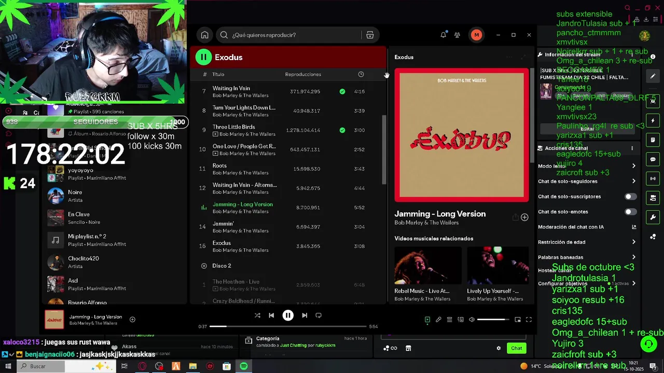Click pencil edit icon in Kick sidebar

pyautogui.click(x=653, y=76)
